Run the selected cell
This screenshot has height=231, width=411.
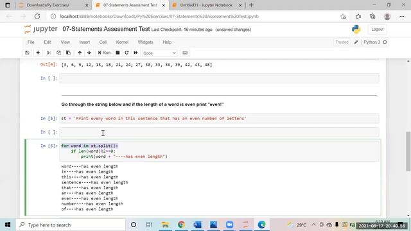tap(104, 53)
